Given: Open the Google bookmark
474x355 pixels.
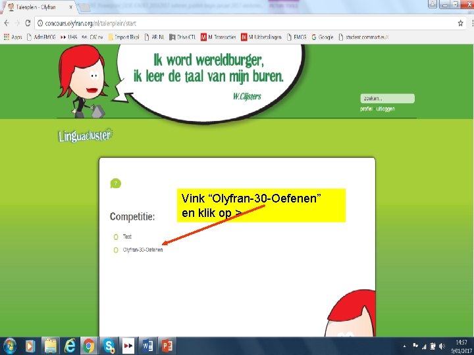Looking at the screenshot, I should coord(322,37).
